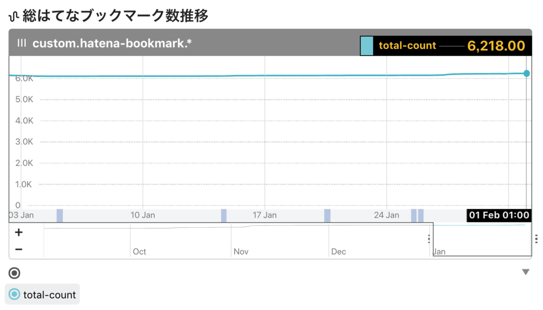543x310 pixels.
Task: Click the annotation marker before 17 Jan
Action: coord(224,216)
